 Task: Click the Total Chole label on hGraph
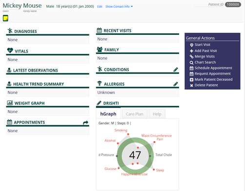click(x=163, y=155)
